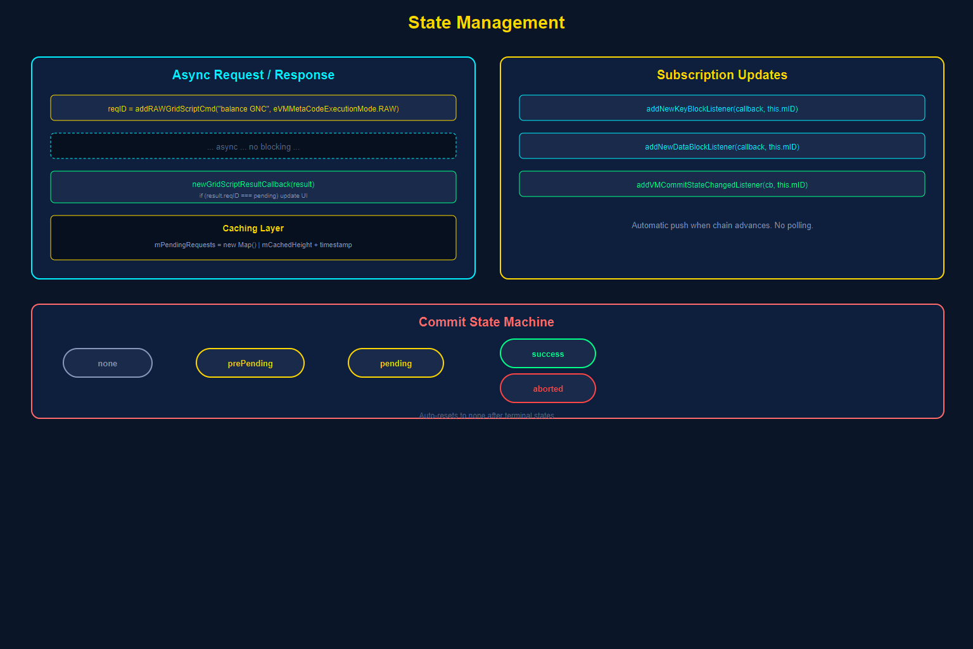Open the Subscription Updates panel header

(722, 75)
